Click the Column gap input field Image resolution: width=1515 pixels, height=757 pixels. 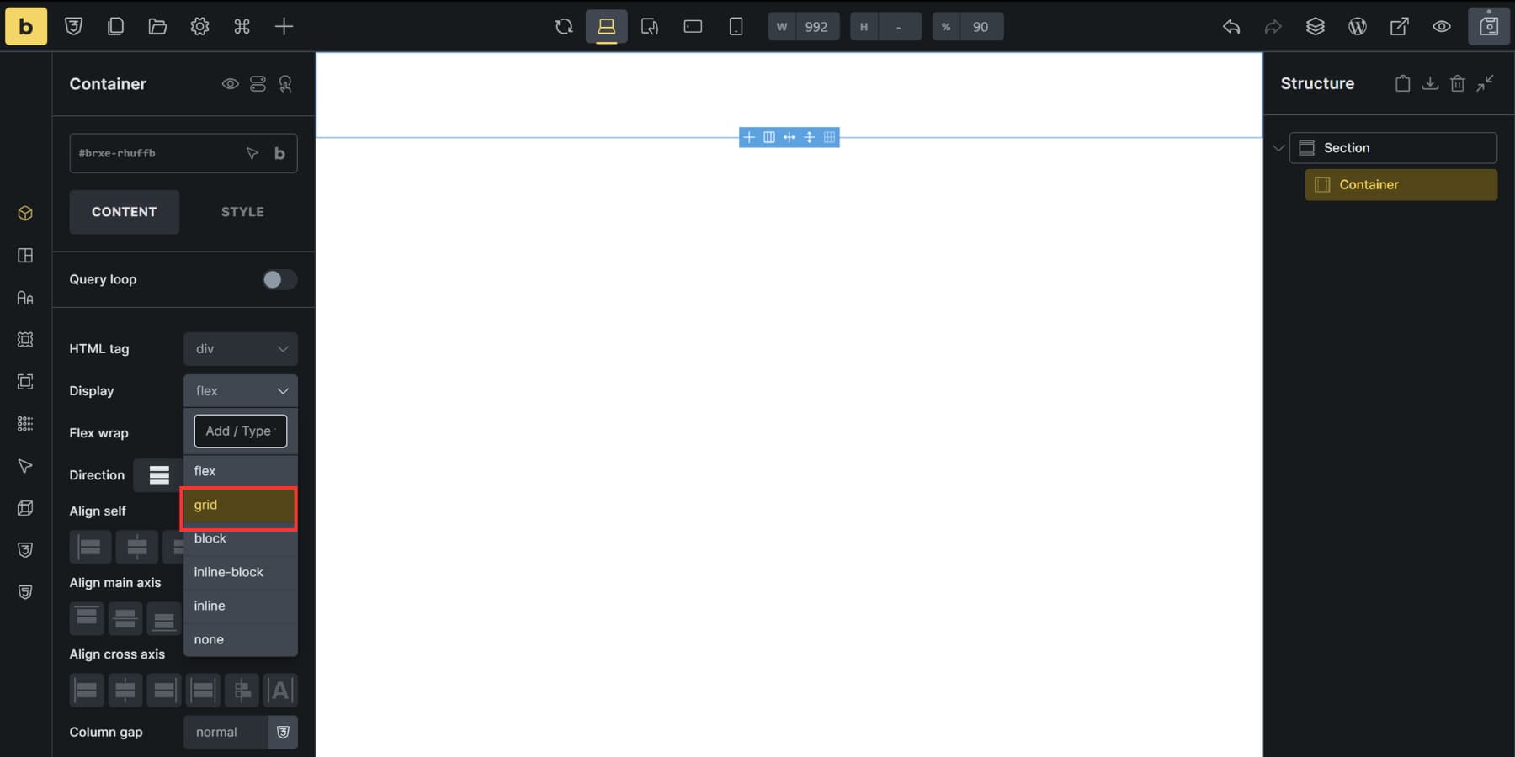(x=225, y=732)
